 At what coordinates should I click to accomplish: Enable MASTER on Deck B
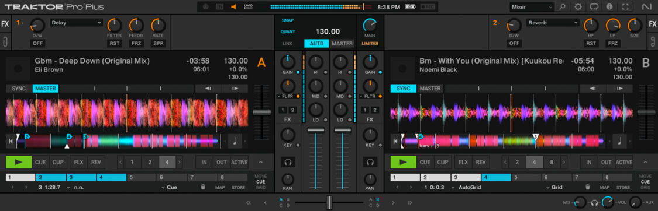(x=430, y=89)
